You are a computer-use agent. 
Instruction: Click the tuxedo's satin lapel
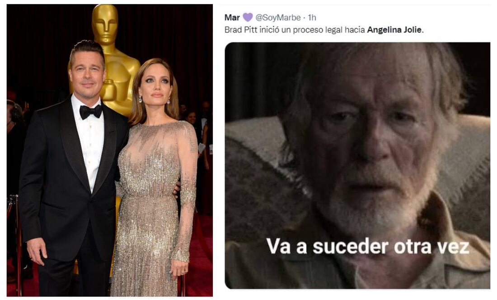tap(74, 142)
